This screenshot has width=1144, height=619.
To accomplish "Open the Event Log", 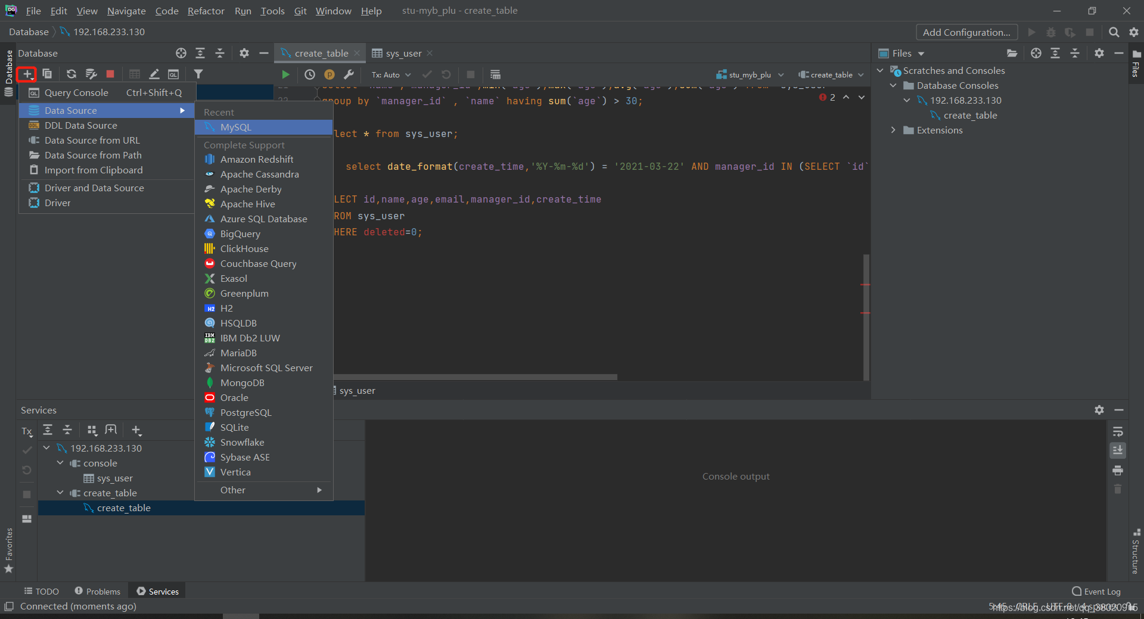I will click(x=1096, y=591).
